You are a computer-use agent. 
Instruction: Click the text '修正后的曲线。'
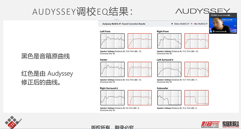coord(41,82)
